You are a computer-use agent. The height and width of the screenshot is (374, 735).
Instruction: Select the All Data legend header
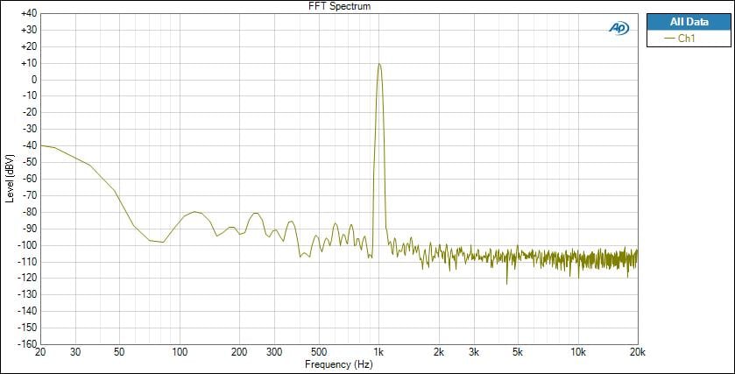[x=688, y=22]
